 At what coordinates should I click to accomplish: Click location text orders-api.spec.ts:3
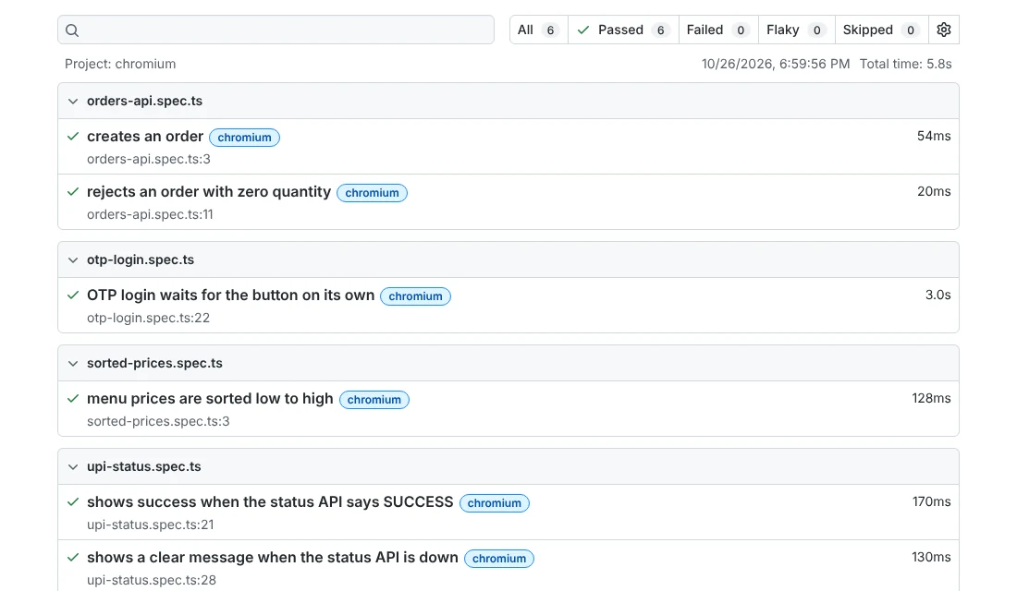(149, 160)
